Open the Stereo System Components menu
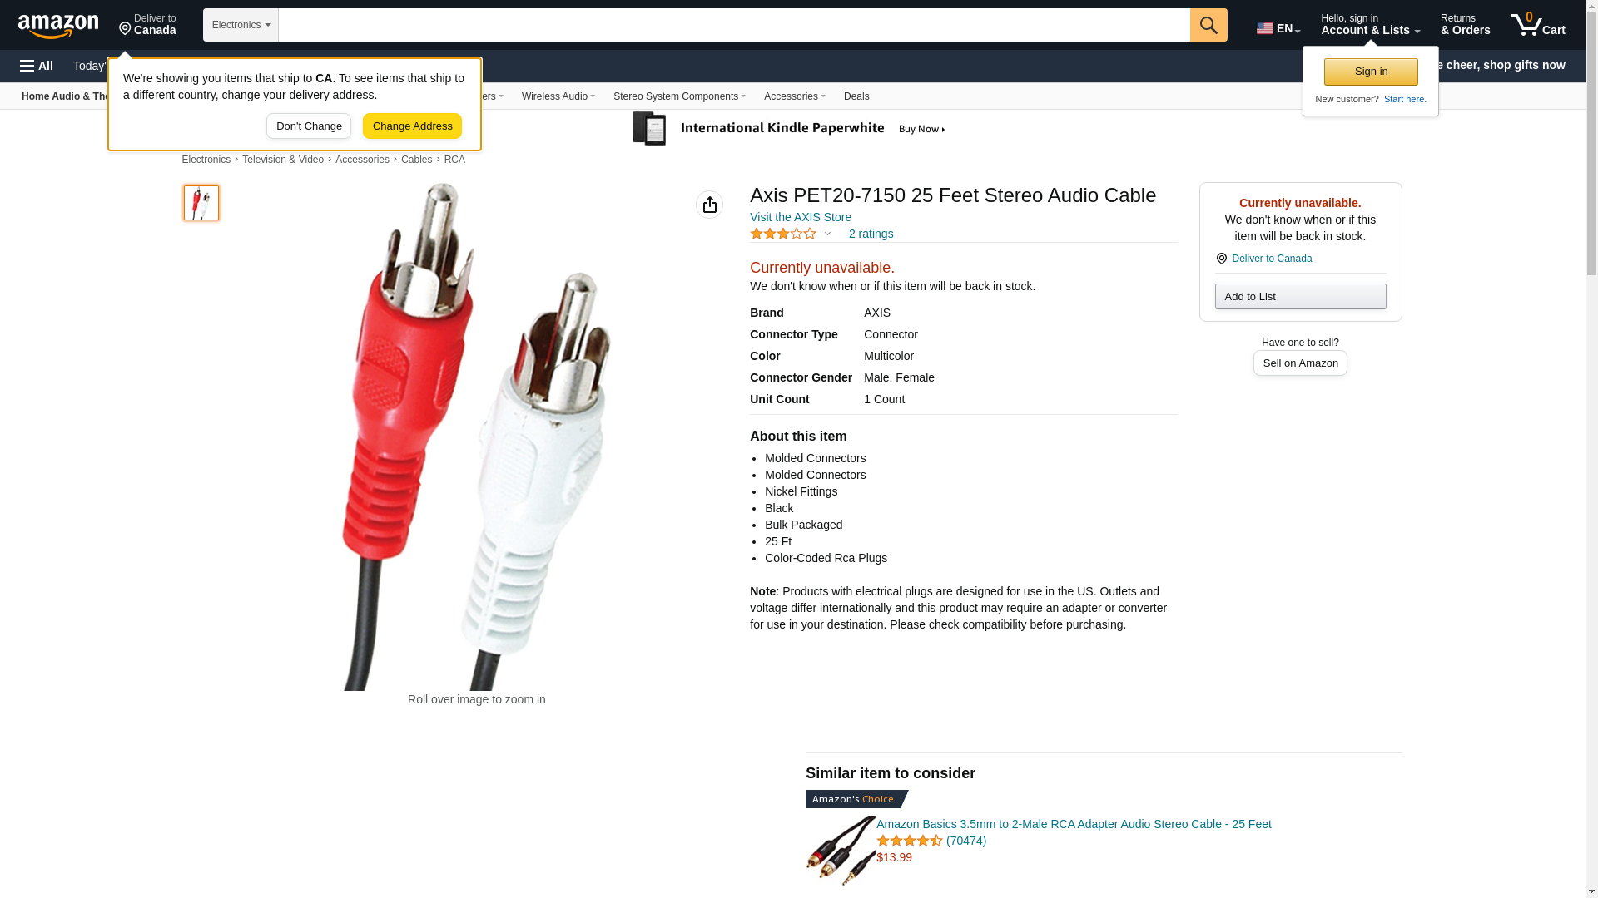 679,96
